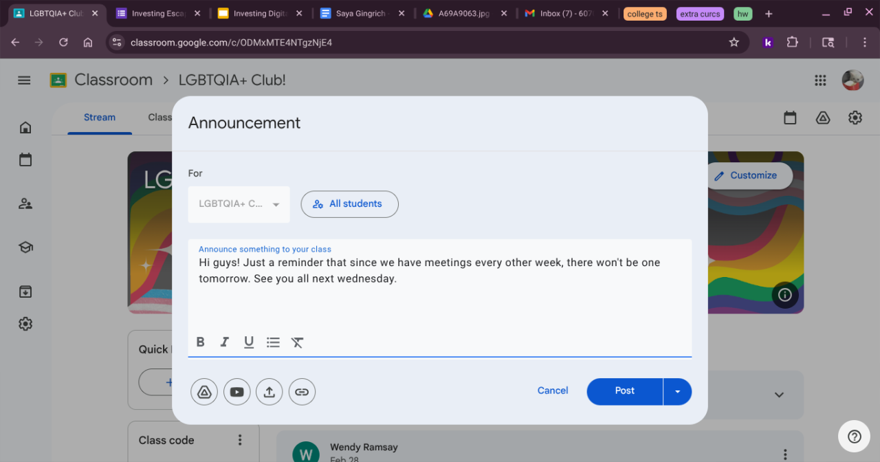
Task: Switch to the Investing Digital browser tab
Action: (x=259, y=14)
